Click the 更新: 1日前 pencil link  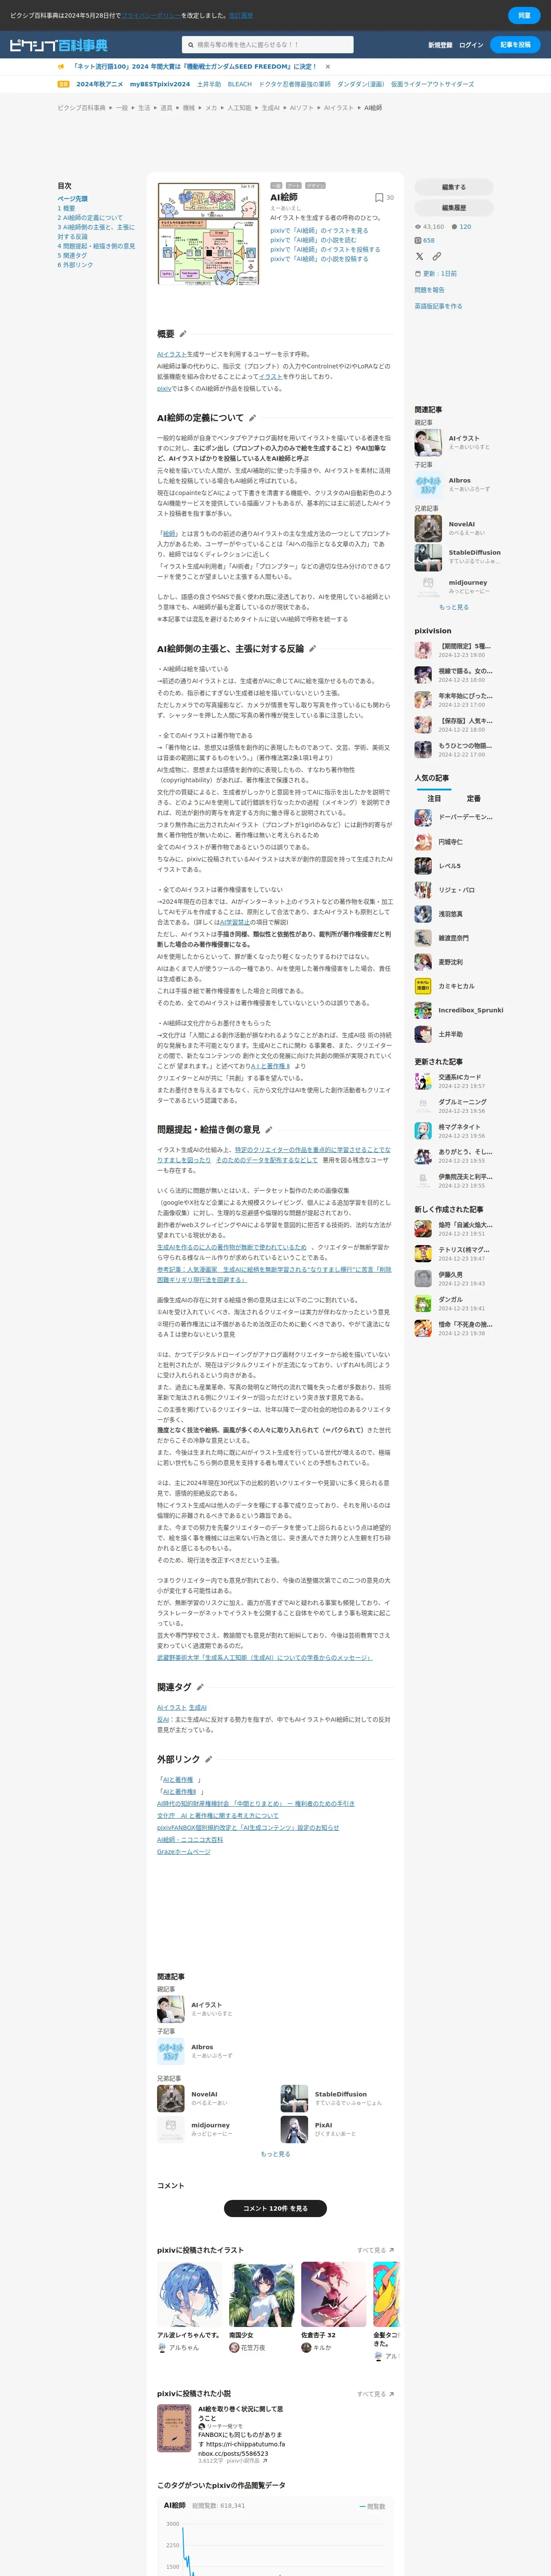tap(436, 274)
